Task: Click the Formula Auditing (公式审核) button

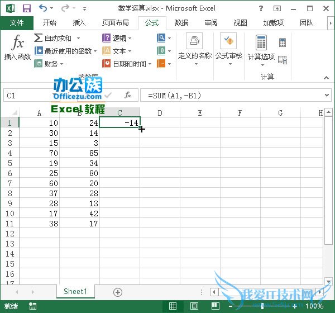Action: pos(229,50)
